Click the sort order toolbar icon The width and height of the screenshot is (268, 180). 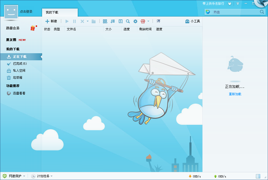tap(113, 21)
